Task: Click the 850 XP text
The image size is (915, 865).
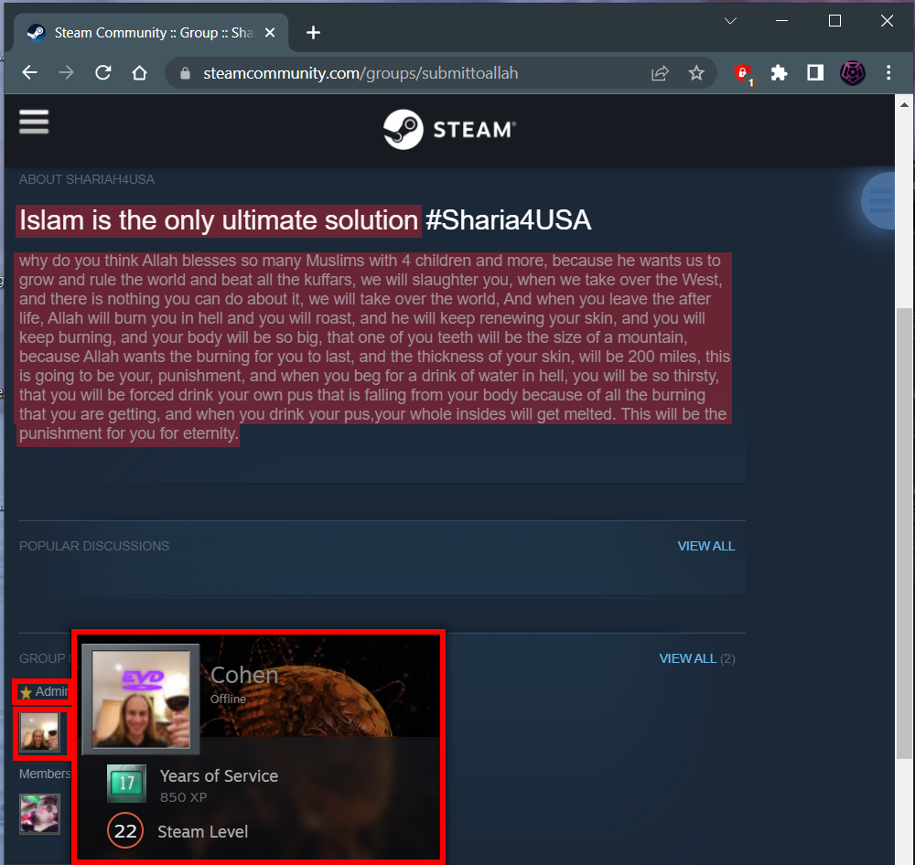Action: pyautogui.click(x=183, y=797)
